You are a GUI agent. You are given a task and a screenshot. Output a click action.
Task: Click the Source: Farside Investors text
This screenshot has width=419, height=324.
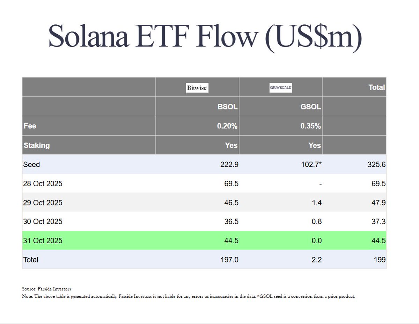pyautogui.click(x=46, y=289)
